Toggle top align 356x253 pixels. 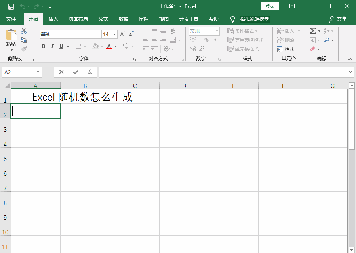click(x=146, y=30)
